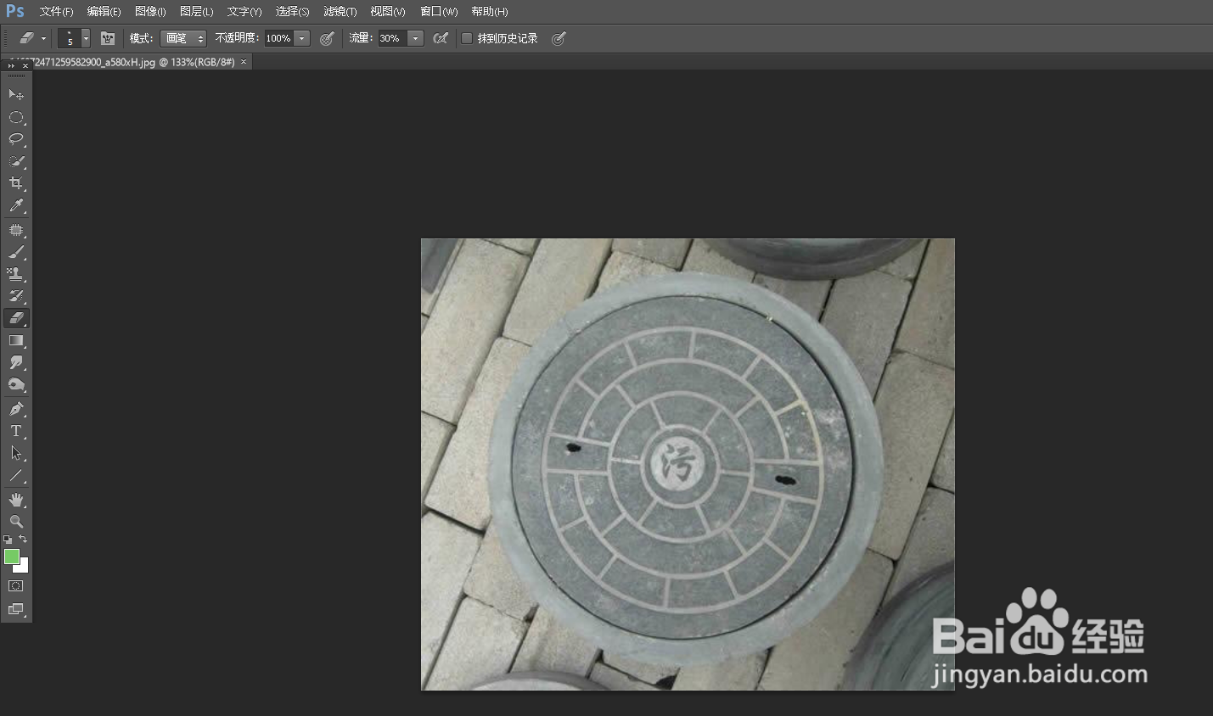Select the History Brush tool
Image resolution: width=1213 pixels, height=716 pixels.
point(16,296)
